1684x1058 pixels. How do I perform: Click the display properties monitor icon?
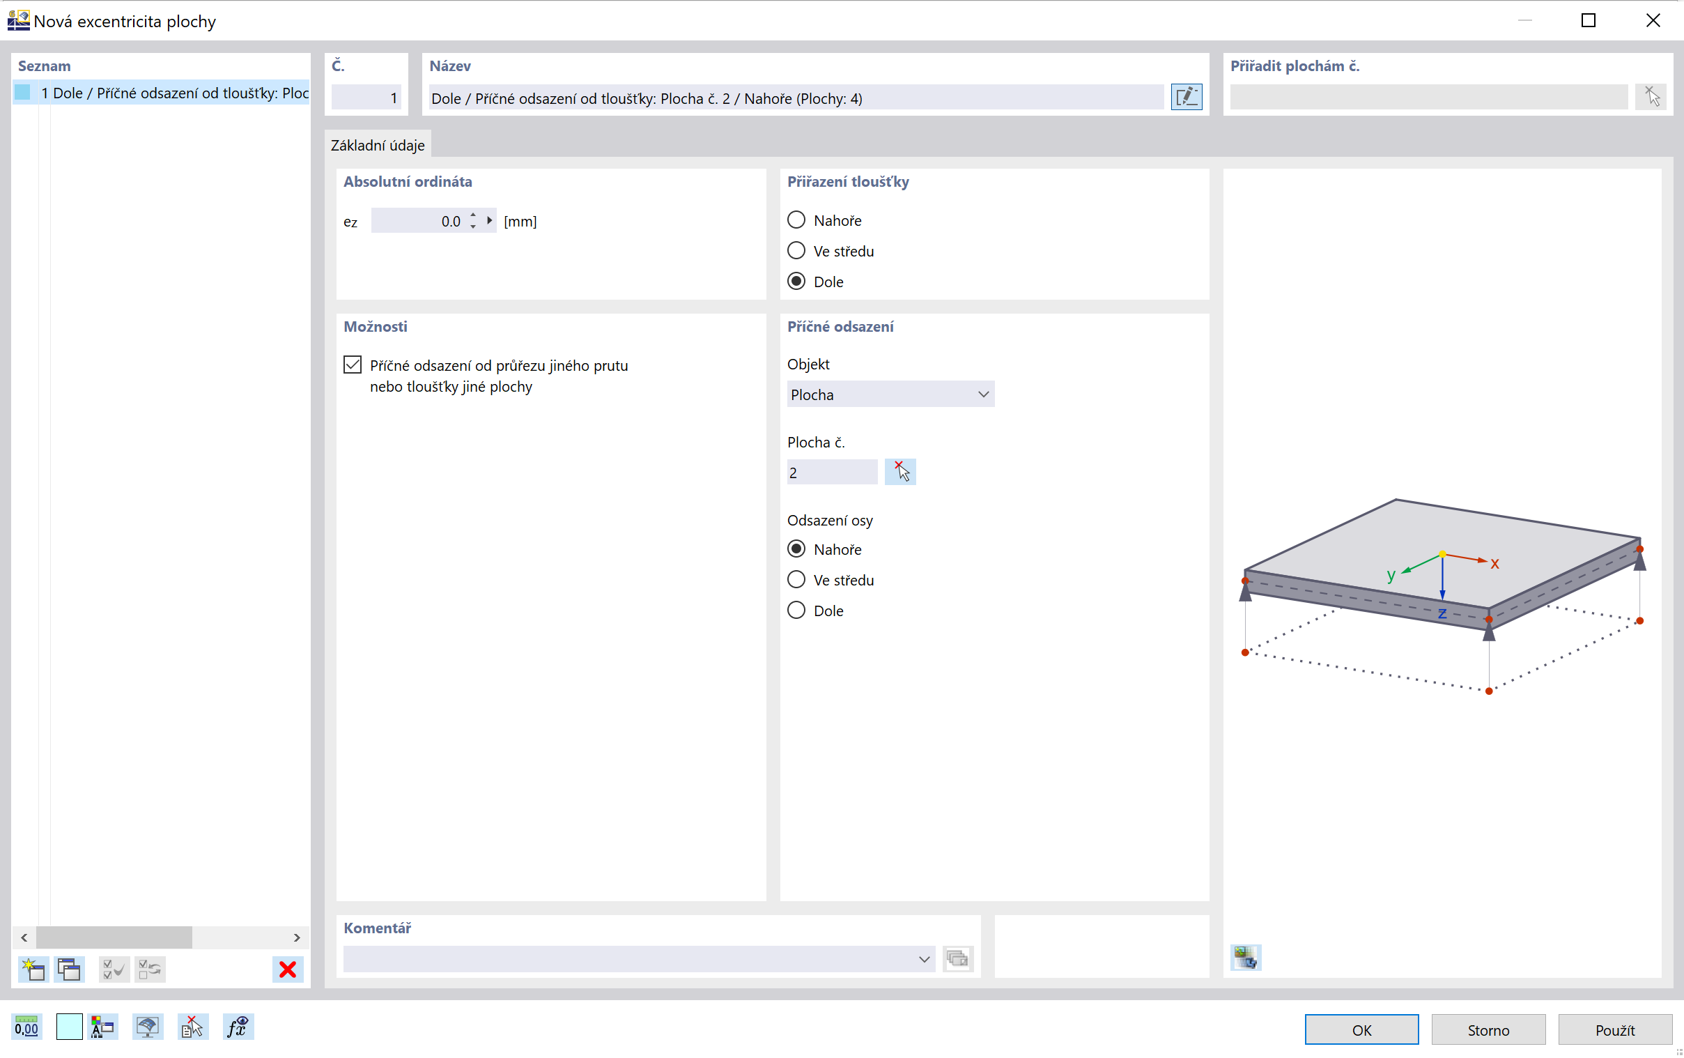(x=148, y=1027)
